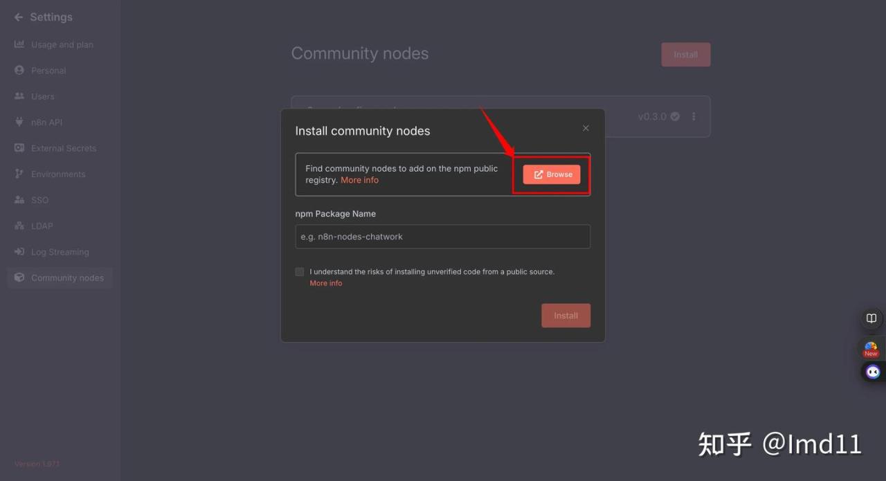Click the back arrow next to Settings
886x481 pixels.
pos(19,17)
